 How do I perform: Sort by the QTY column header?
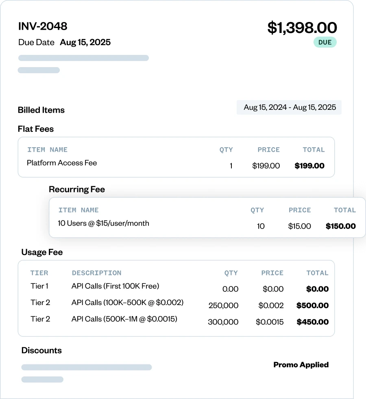(226, 150)
